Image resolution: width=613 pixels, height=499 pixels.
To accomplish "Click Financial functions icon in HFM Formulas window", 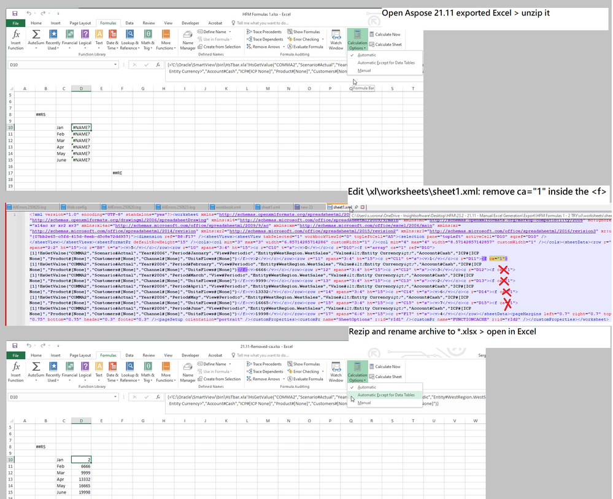I will [x=69, y=40].
